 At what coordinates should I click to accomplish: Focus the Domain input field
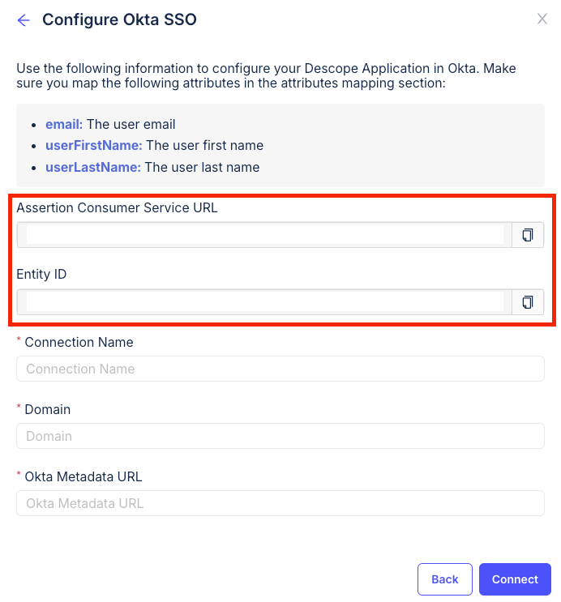click(x=280, y=436)
